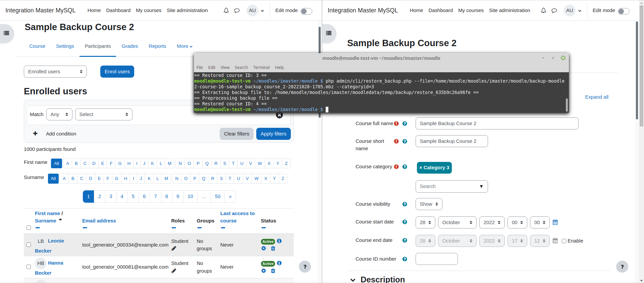The height and width of the screenshot is (283, 644).
Task: Sort by Email address column
Action: 99,221
